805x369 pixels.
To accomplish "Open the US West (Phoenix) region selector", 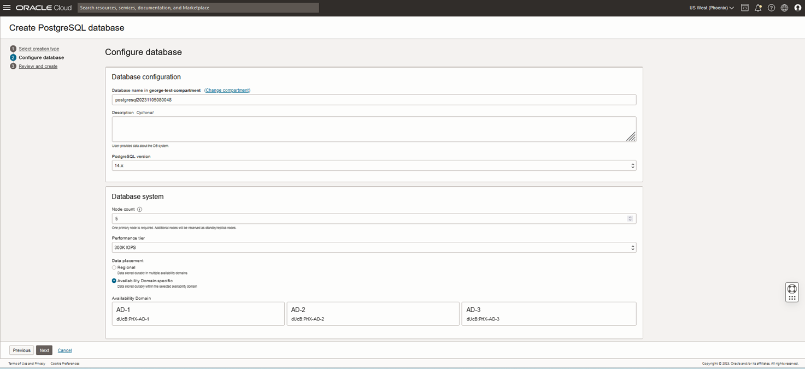I will tap(712, 8).
